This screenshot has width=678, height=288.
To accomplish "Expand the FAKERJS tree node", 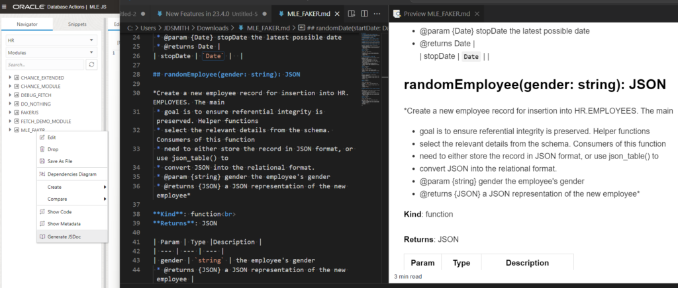I will [x=10, y=112].
